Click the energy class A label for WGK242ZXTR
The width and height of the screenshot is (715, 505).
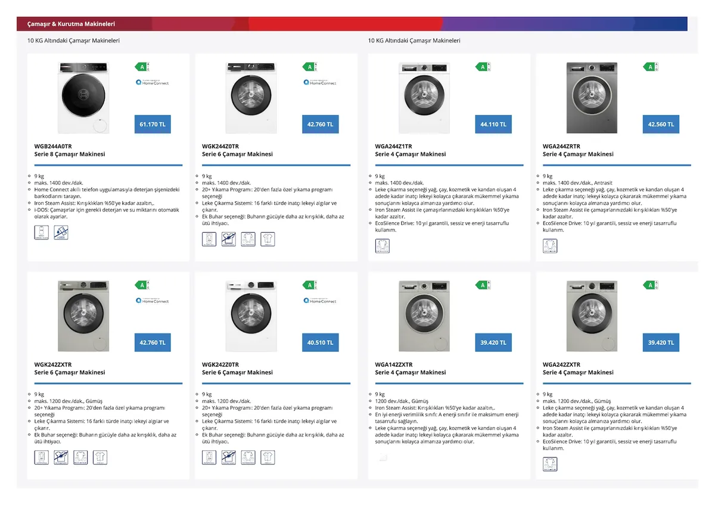[x=142, y=285]
